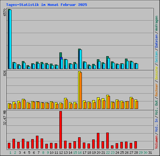The image size is (160, 156).
Task: Click the day 31 label on the x-axis
Action: click(x=150, y=153)
